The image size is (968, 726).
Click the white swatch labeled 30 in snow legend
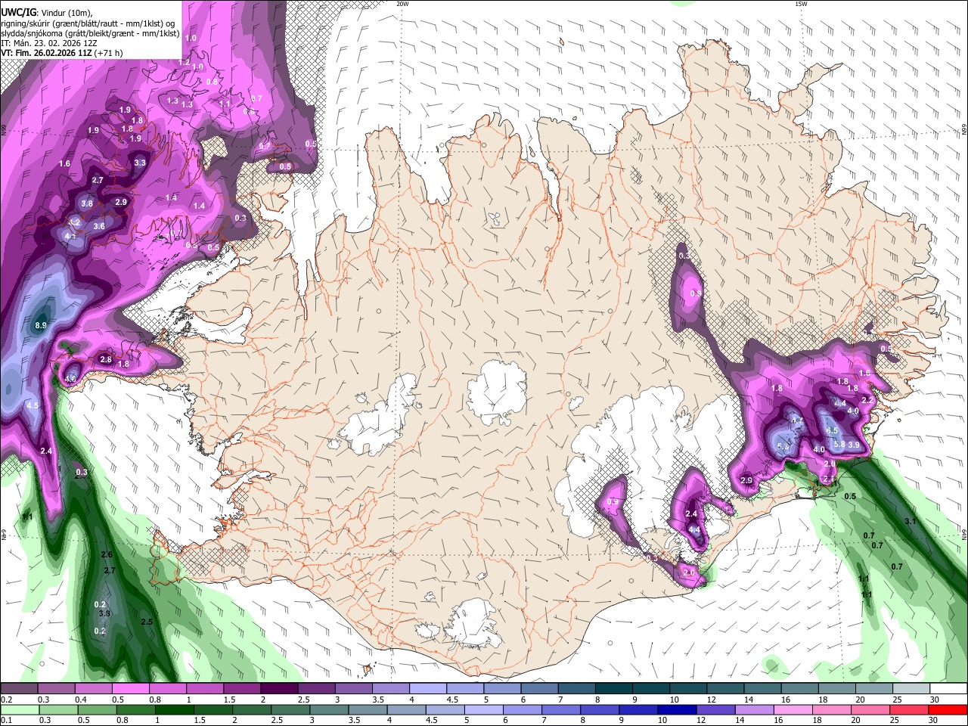pos(948,688)
